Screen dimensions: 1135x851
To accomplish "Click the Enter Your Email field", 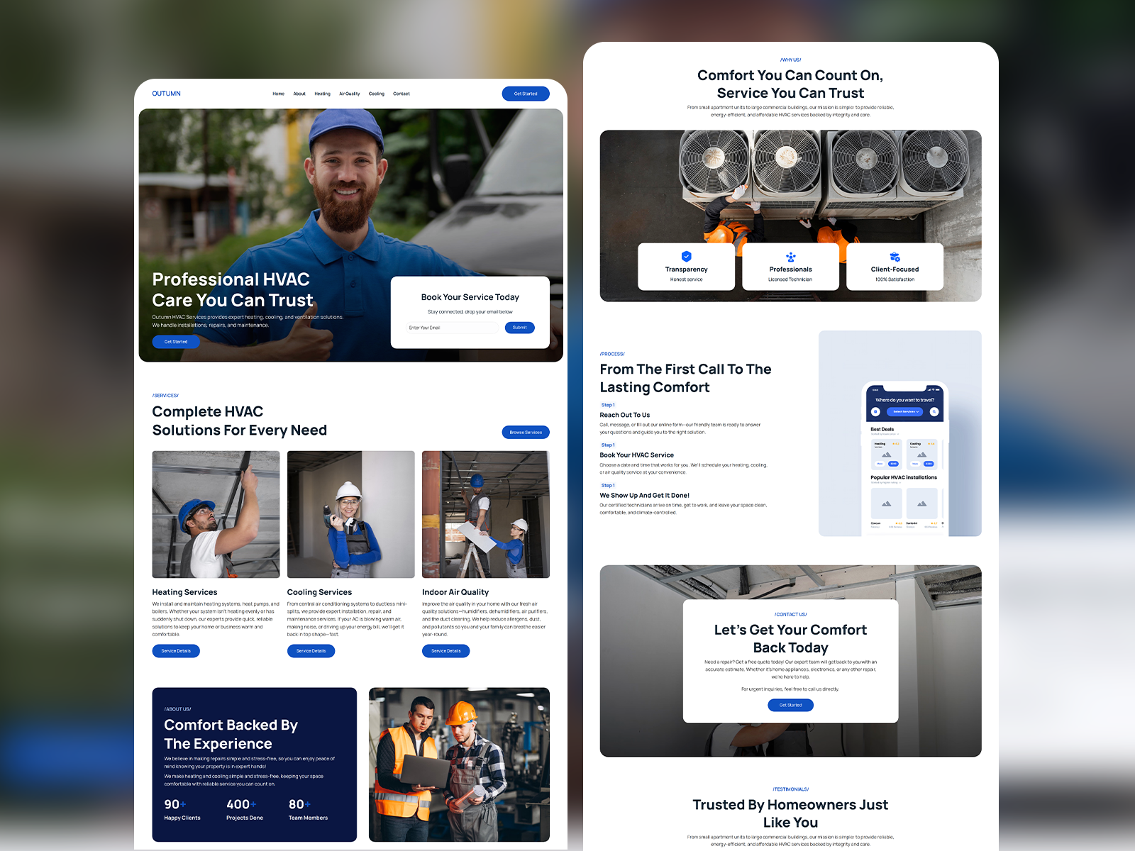I will [x=453, y=328].
